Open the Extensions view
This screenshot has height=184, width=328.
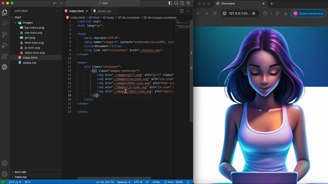[x=5, y=56]
